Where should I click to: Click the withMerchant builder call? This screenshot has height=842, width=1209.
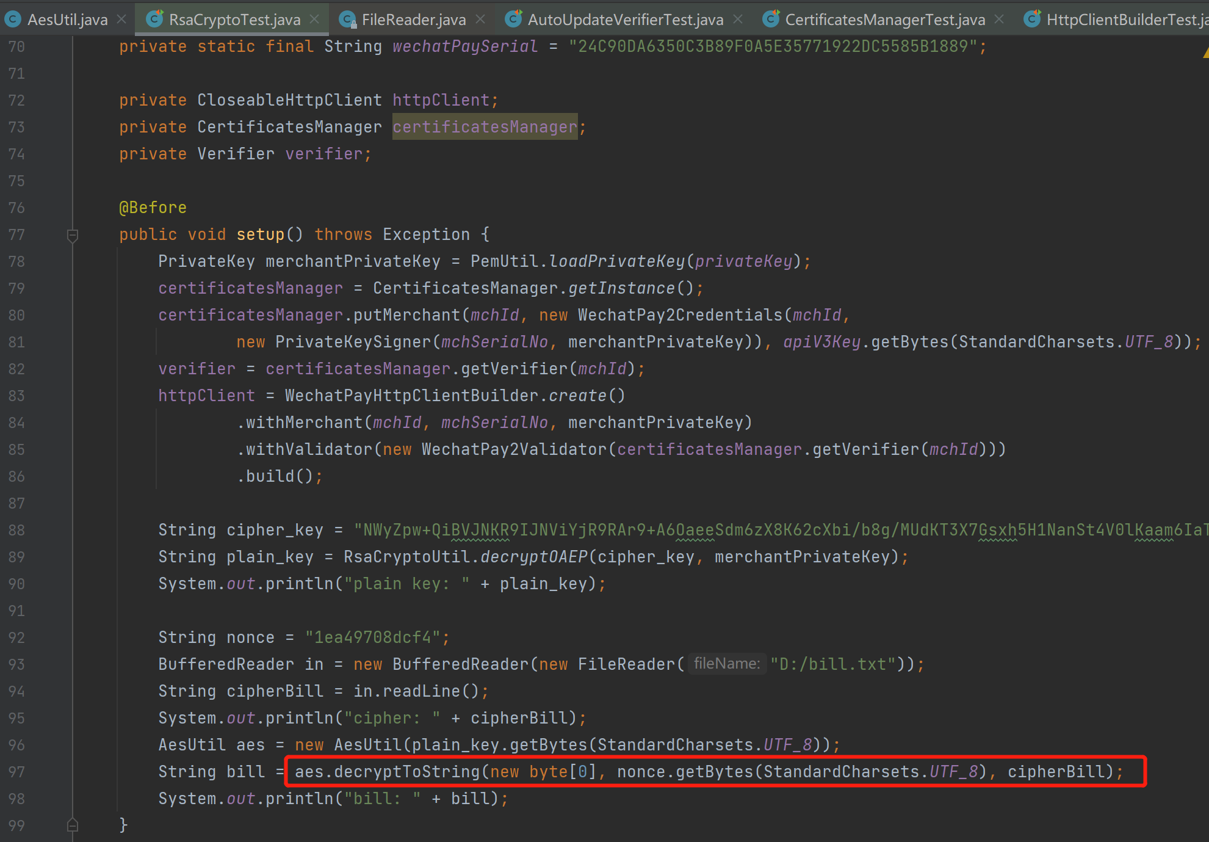(305, 423)
